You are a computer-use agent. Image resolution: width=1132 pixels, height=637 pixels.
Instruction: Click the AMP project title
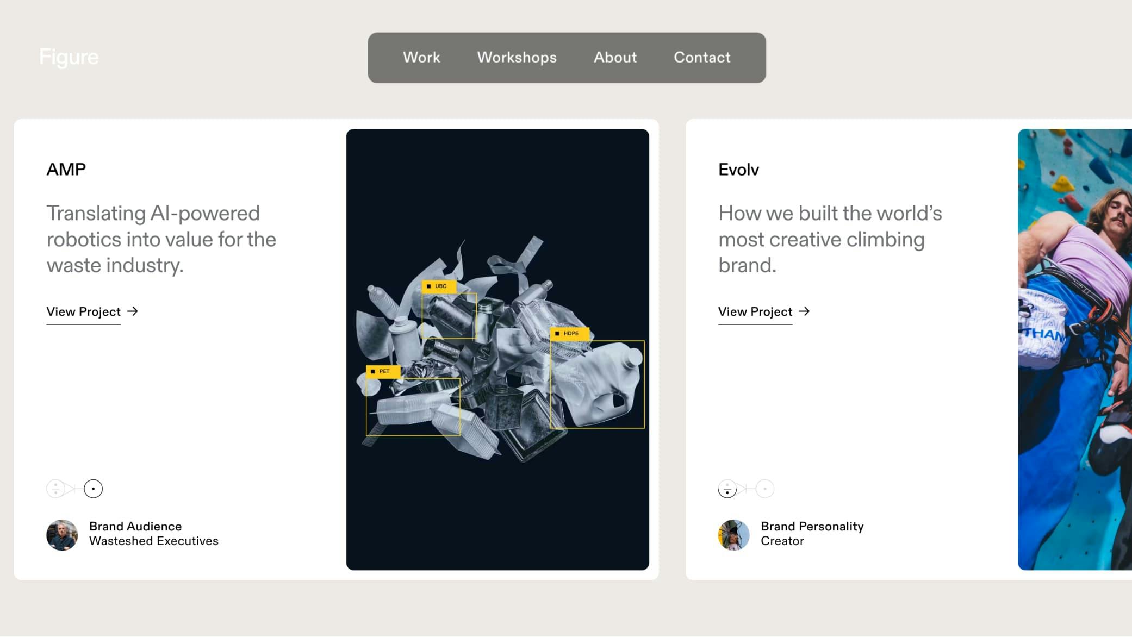[66, 170]
